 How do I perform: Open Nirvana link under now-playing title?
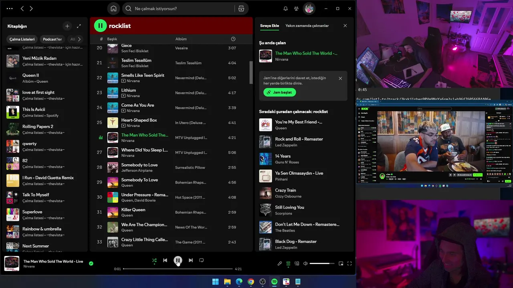pyautogui.click(x=29, y=266)
